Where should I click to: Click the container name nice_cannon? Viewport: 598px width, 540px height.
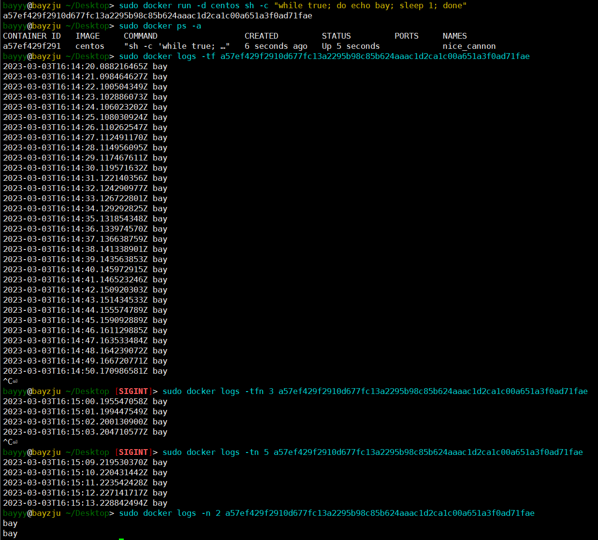click(469, 46)
